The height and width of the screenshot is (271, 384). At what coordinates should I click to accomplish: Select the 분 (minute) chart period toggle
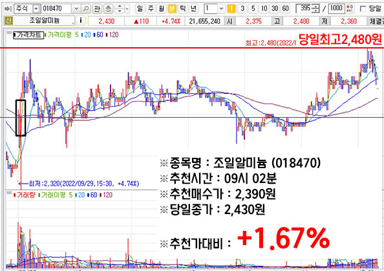172,9
